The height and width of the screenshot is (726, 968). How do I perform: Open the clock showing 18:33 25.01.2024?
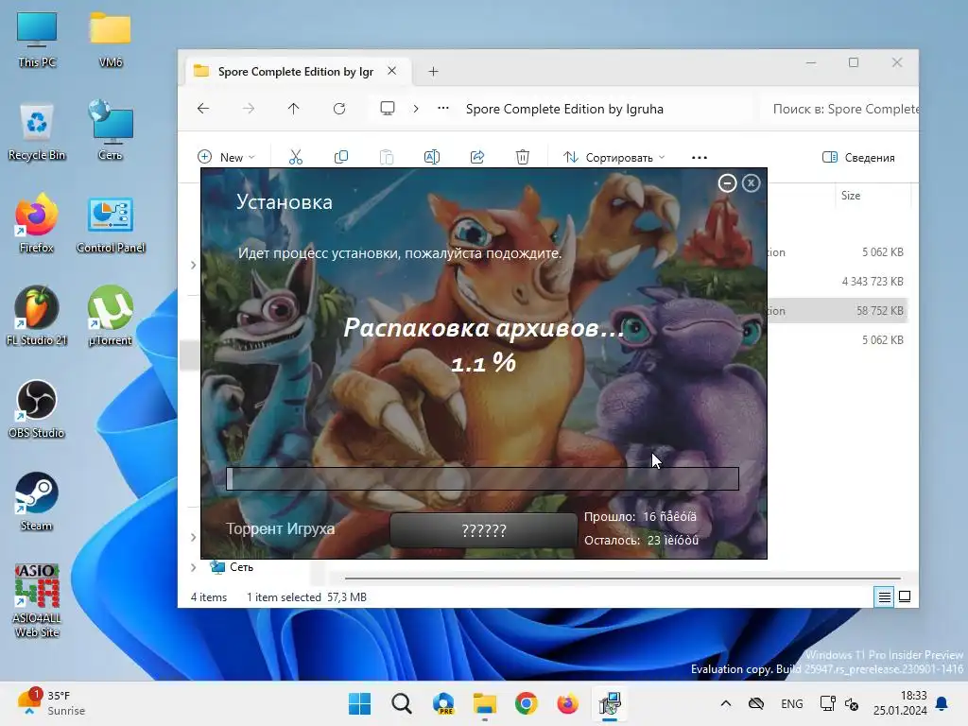(900, 703)
